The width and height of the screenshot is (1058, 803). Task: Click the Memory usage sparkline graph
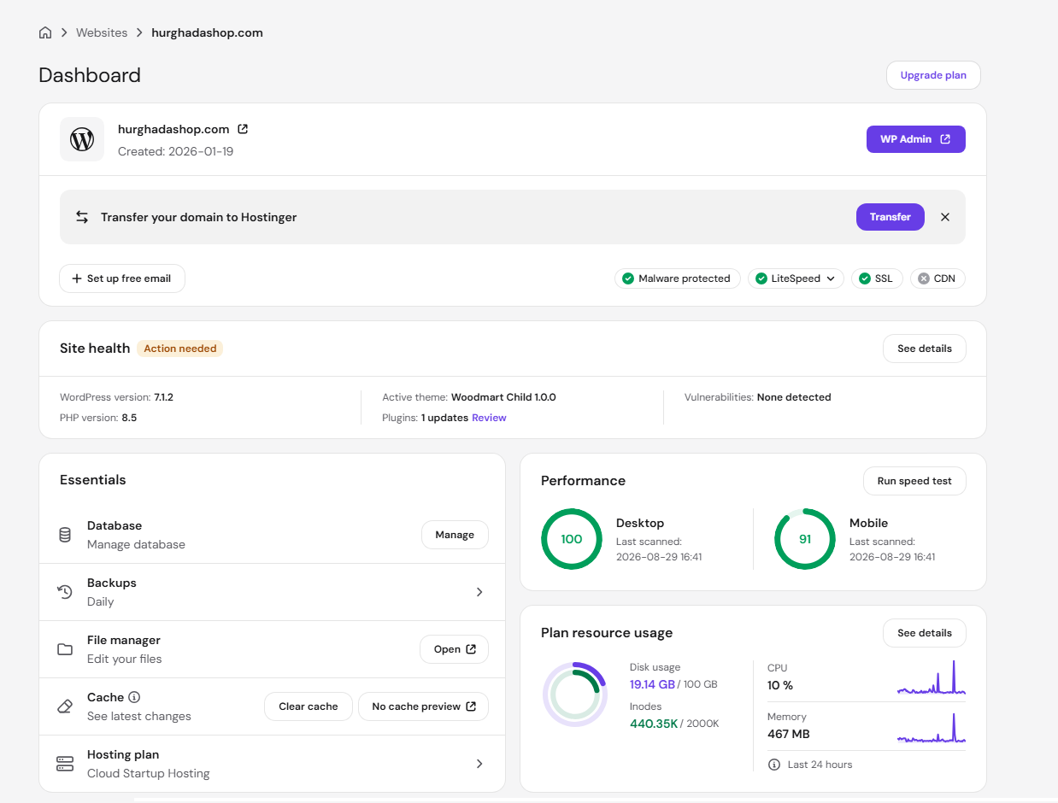(932, 728)
